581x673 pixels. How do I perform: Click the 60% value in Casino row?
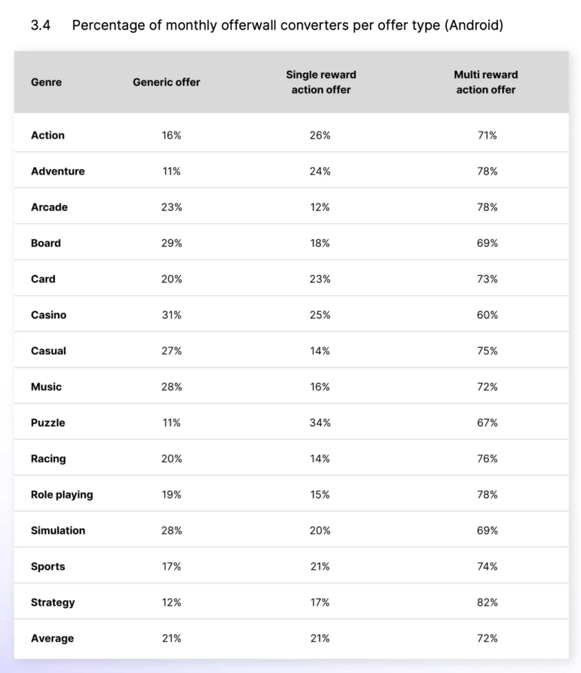[487, 315]
